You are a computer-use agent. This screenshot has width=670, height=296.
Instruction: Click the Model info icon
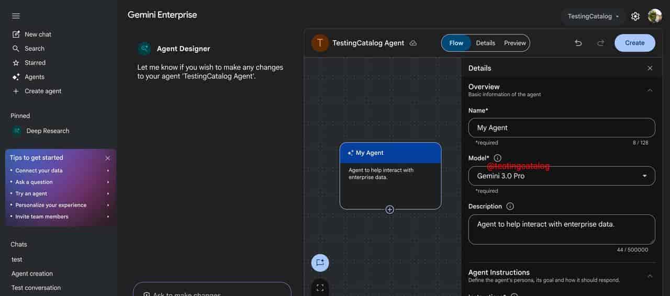pos(497,158)
